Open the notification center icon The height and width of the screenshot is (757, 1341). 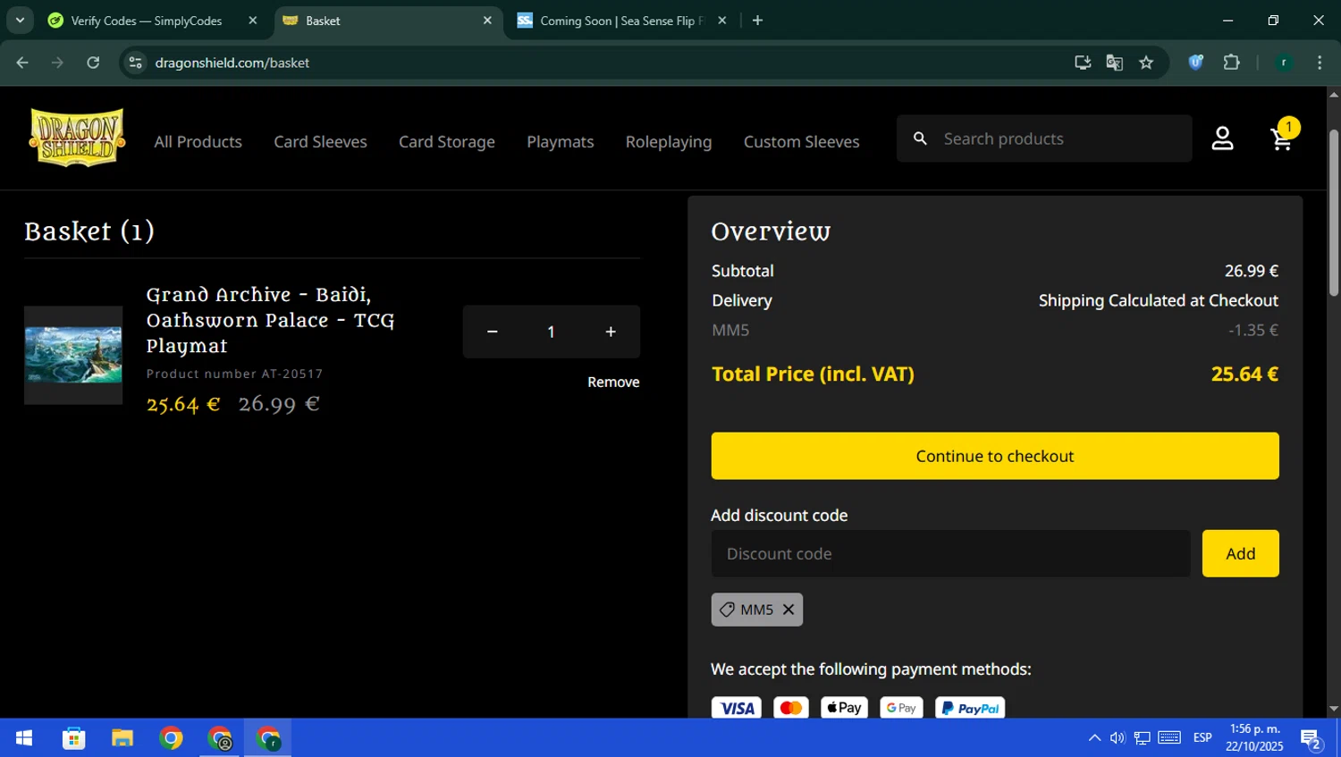tap(1311, 739)
